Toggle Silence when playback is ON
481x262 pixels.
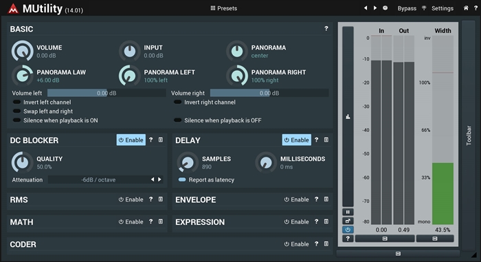16,120
